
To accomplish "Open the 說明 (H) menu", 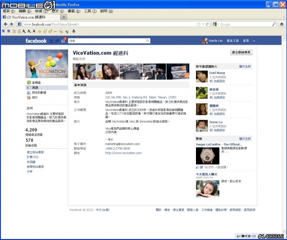I will (x=107, y=11).
